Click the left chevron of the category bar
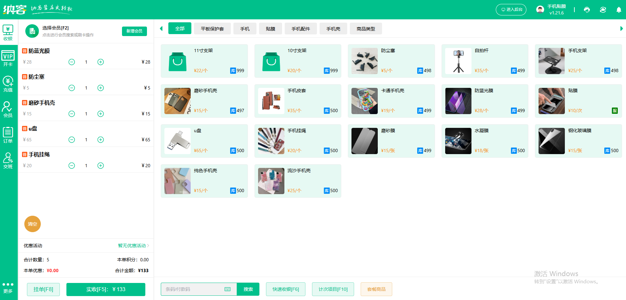This screenshot has height=300, width=626. pyautogui.click(x=161, y=29)
